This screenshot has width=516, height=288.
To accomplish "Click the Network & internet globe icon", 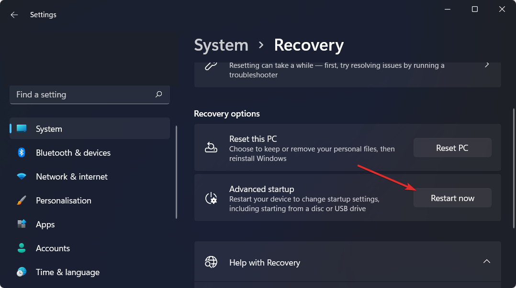I will [22, 176].
